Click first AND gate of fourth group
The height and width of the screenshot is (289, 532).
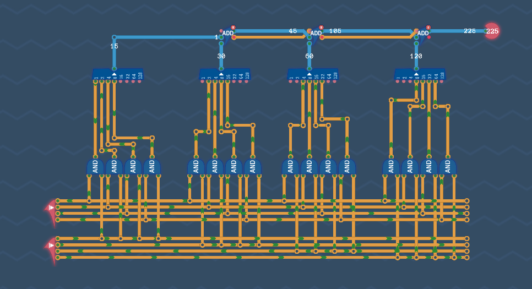click(391, 167)
